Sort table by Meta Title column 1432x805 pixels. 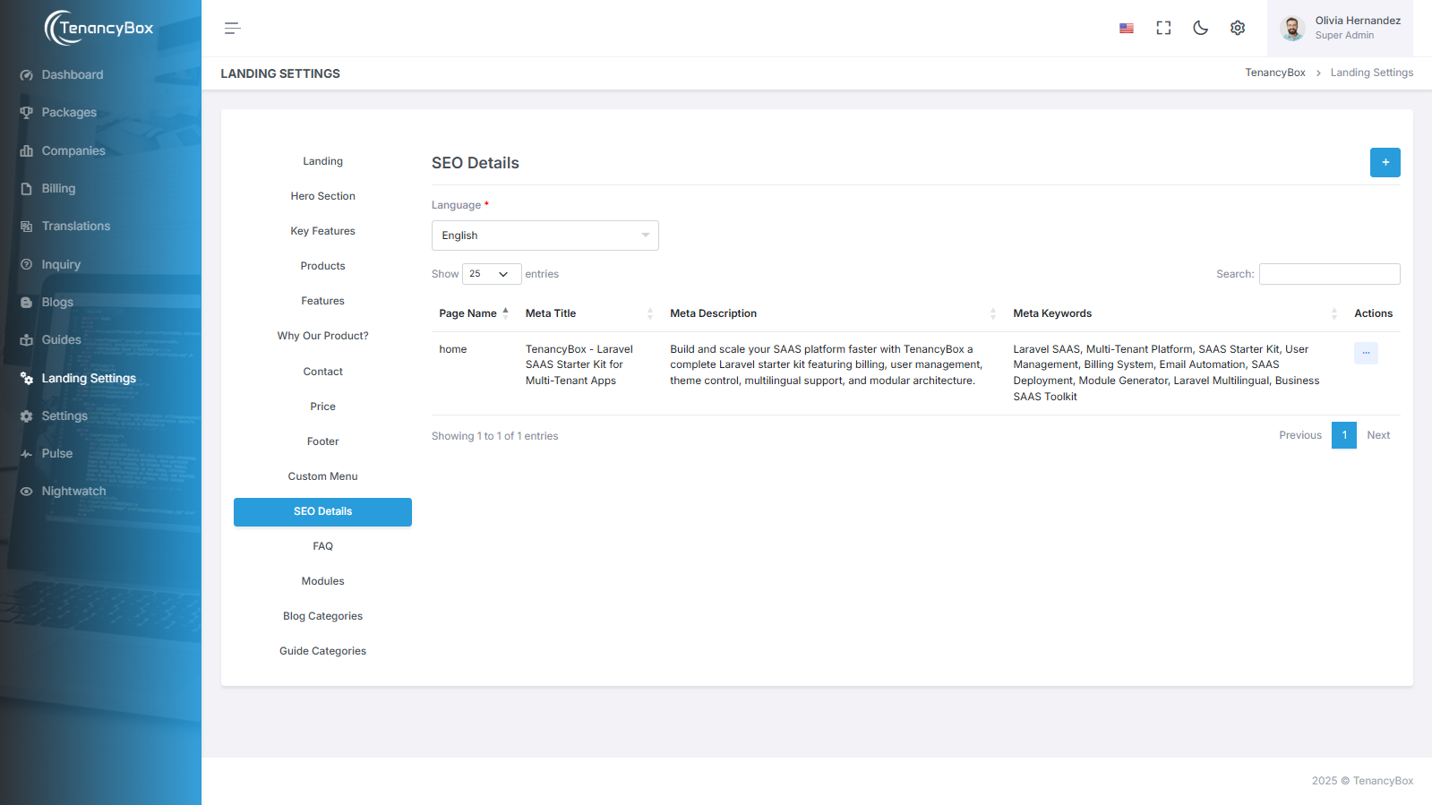click(x=590, y=313)
